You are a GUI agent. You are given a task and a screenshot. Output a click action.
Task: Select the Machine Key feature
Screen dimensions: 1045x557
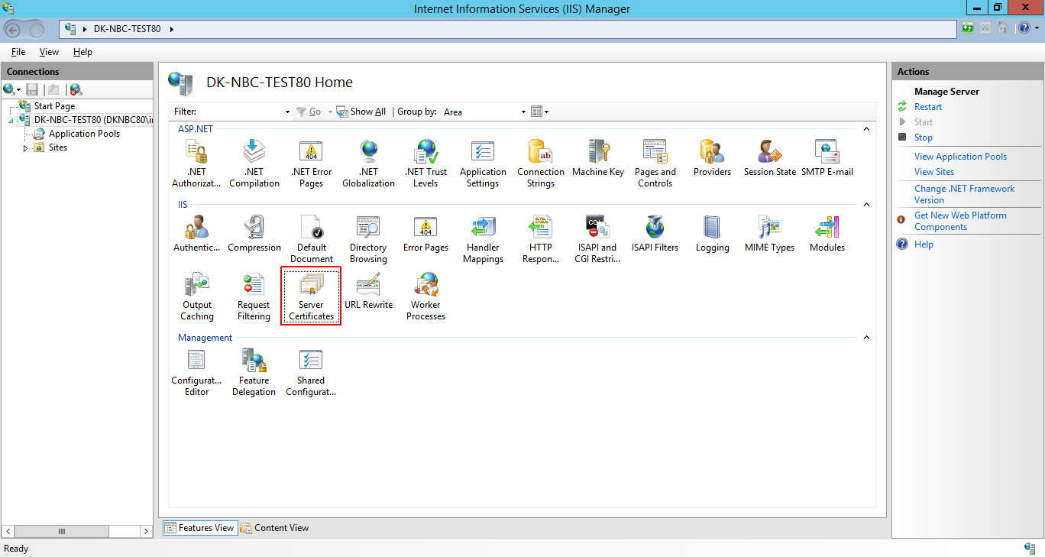(x=597, y=157)
